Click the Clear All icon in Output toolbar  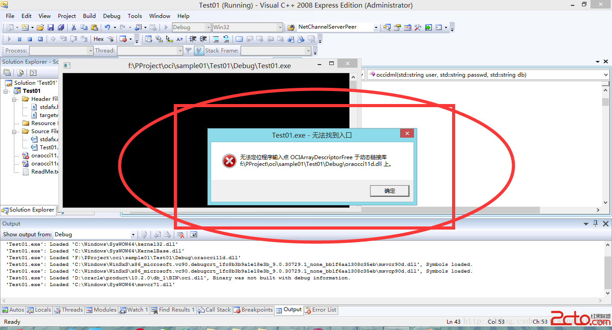[181, 234]
